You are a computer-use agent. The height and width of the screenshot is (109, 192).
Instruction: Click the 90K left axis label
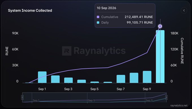click(x=15, y=33)
